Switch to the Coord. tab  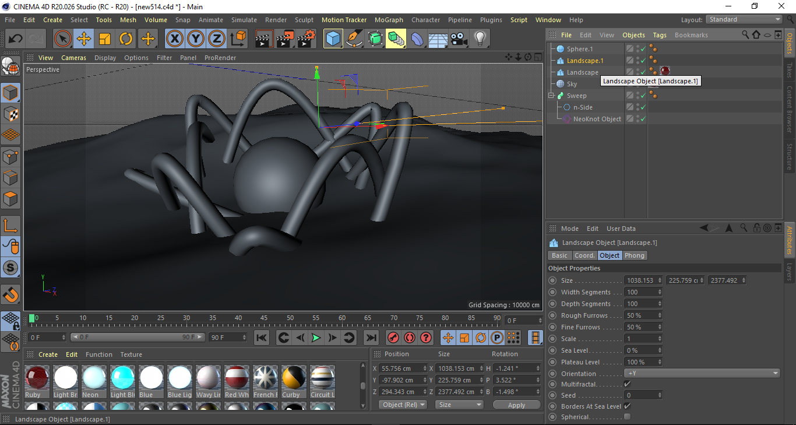coord(584,255)
